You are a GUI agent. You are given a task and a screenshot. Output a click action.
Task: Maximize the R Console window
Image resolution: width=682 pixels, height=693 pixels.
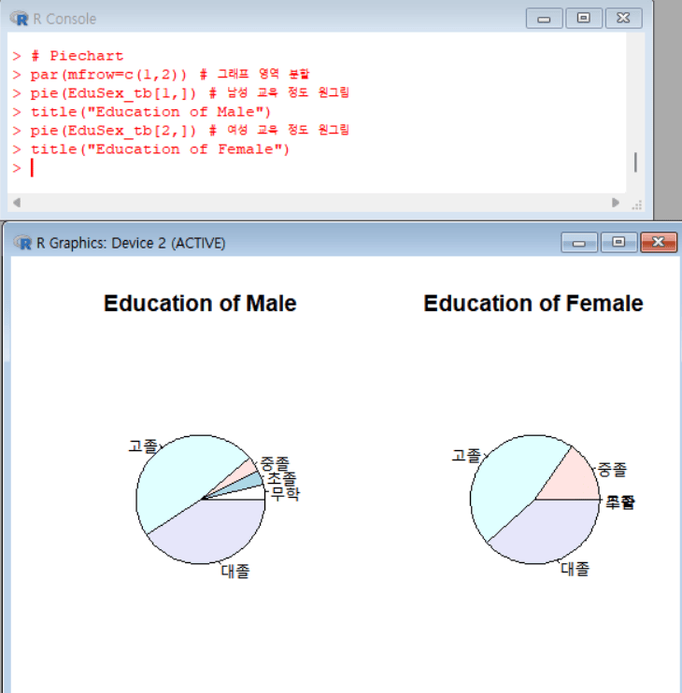click(x=584, y=19)
